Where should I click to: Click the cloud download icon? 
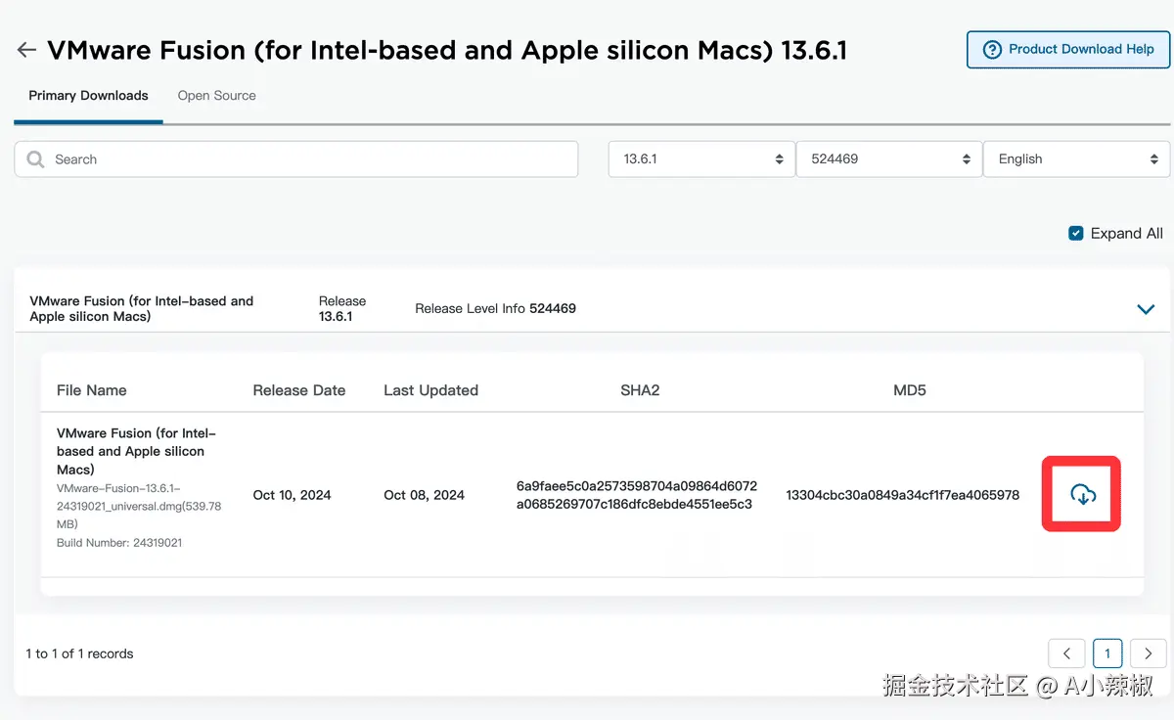(1081, 495)
